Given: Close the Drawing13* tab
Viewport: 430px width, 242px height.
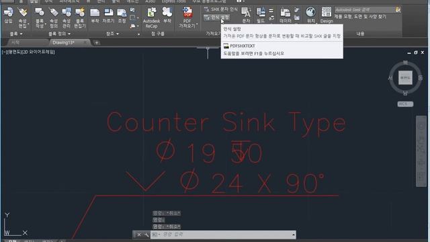Looking at the screenshot, I should pyautogui.click(x=85, y=42).
